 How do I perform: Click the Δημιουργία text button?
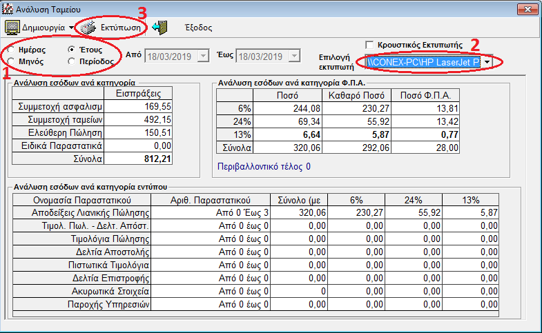point(43,28)
